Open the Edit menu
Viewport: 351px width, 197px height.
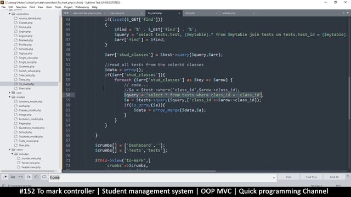coord(10,7)
